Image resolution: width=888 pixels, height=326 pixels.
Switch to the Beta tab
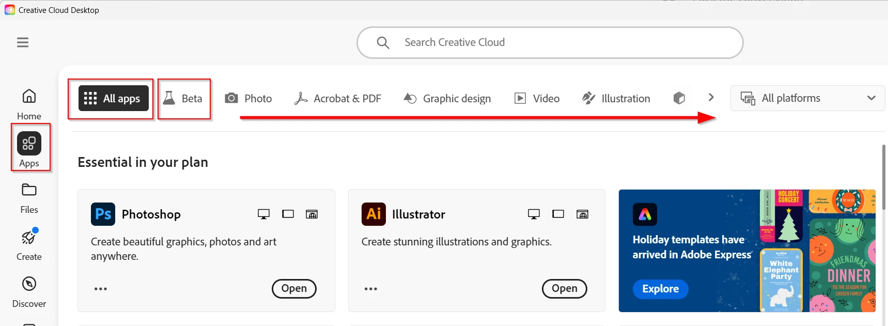(x=183, y=98)
